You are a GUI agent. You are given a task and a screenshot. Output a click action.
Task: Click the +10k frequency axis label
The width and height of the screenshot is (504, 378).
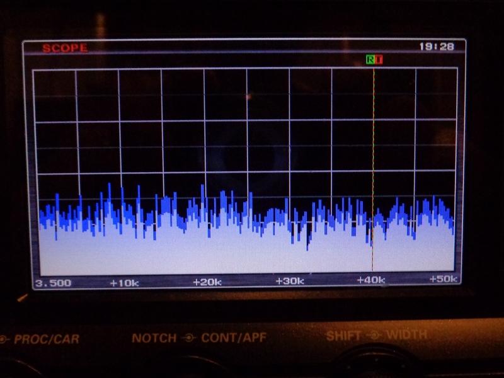[x=123, y=283]
